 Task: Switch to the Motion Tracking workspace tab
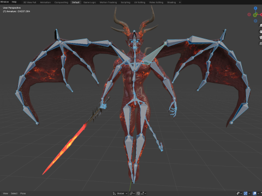(108, 2)
